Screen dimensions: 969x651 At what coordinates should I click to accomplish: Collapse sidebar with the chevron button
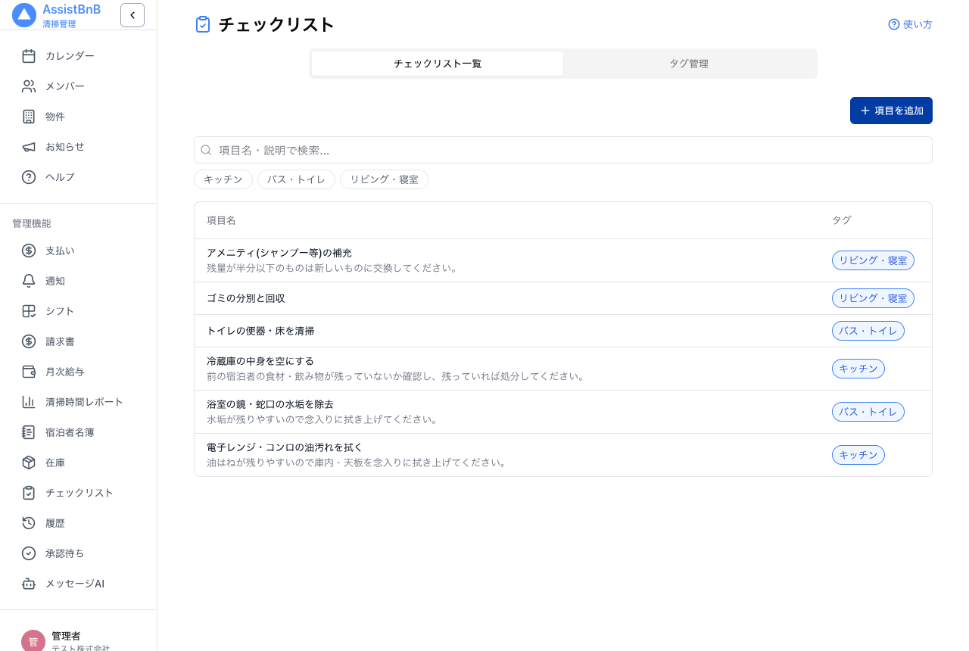click(132, 15)
